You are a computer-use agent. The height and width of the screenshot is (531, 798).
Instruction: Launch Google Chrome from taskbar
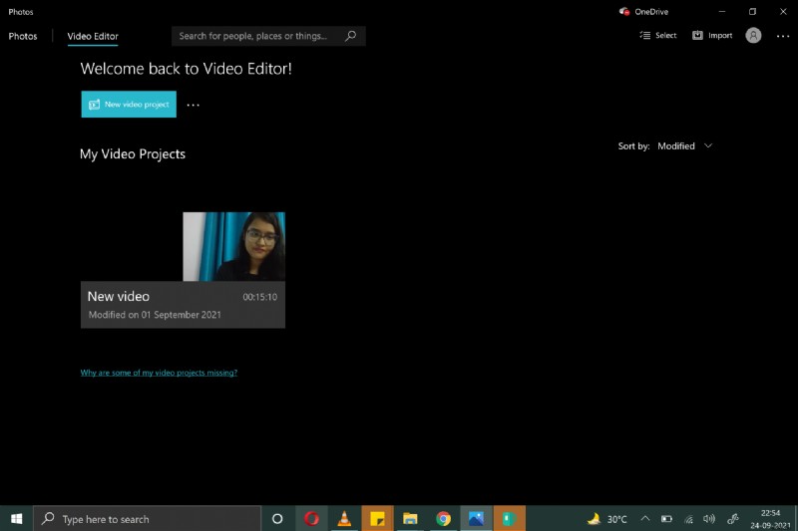(x=443, y=519)
